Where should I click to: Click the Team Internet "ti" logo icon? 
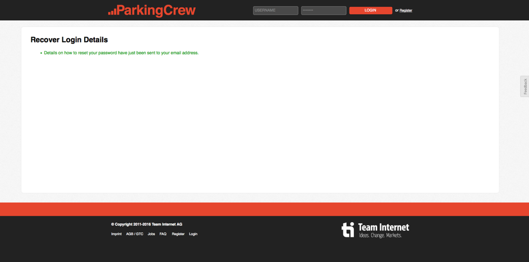348,229
